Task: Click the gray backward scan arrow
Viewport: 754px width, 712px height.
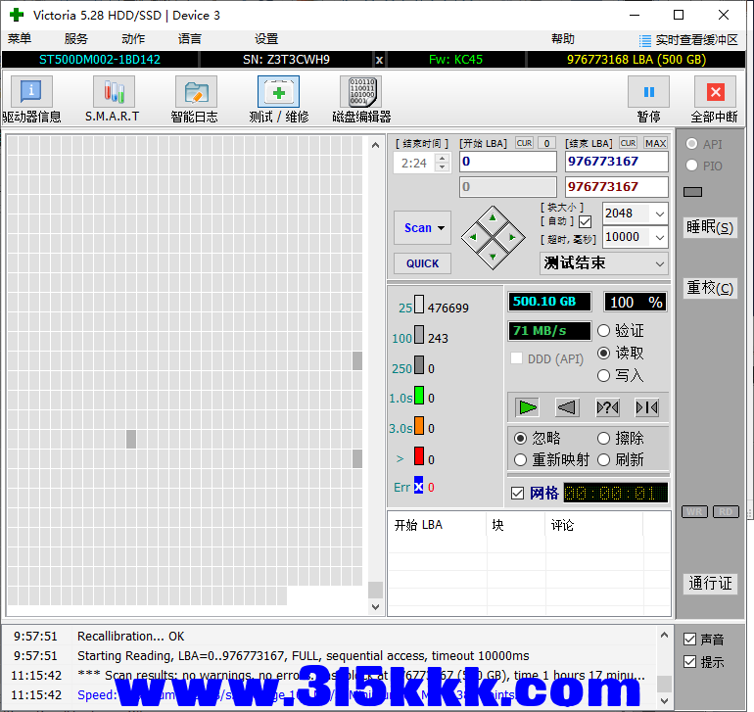Action: pyautogui.click(x=567, y=407)
